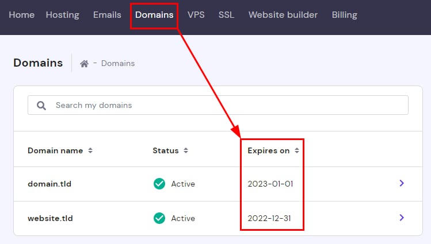Expand website.tld row chevron
This screenshot has width=431, height=244.
(402, 218)
